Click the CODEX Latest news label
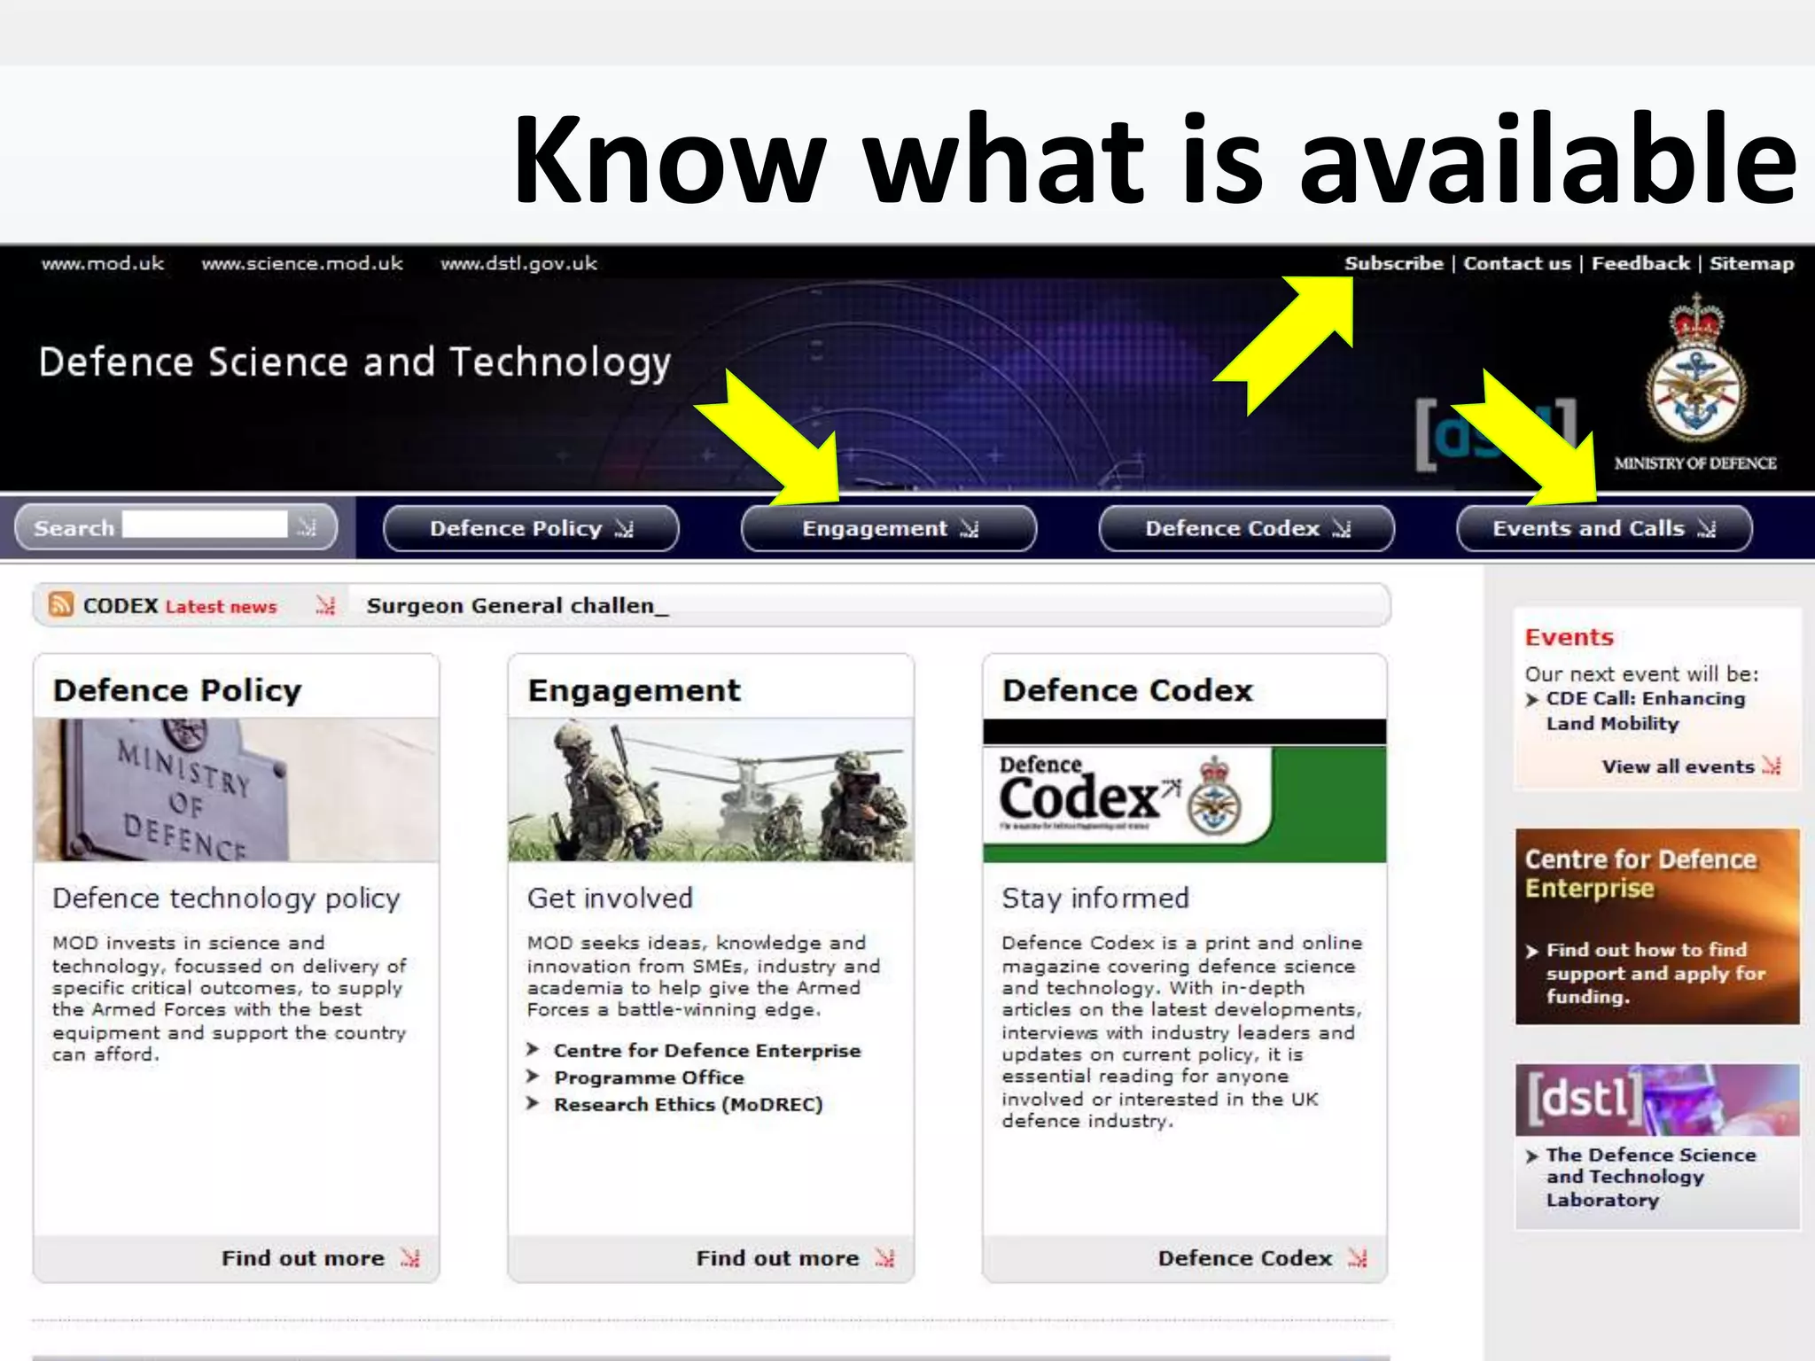This screenshot has width=1815, height=1361. [x=180, y=606]
